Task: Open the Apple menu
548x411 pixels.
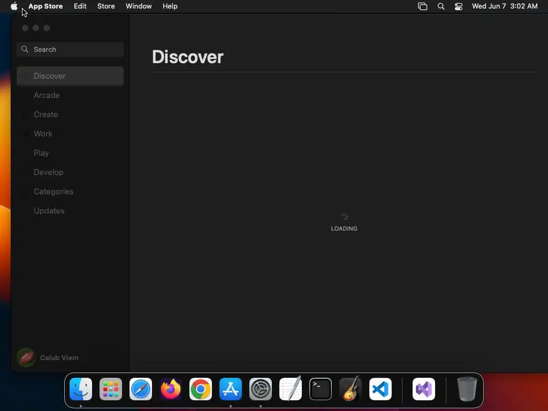Action: pyautogui.click(x=14, y=6)
